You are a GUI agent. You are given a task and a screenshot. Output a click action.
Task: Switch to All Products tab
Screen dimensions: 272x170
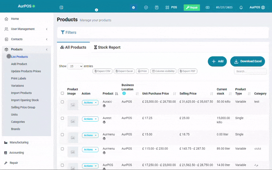coord(73,47)
